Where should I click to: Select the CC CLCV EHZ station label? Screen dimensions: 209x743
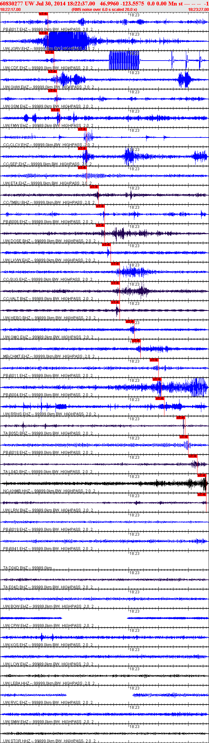(16, 145)
